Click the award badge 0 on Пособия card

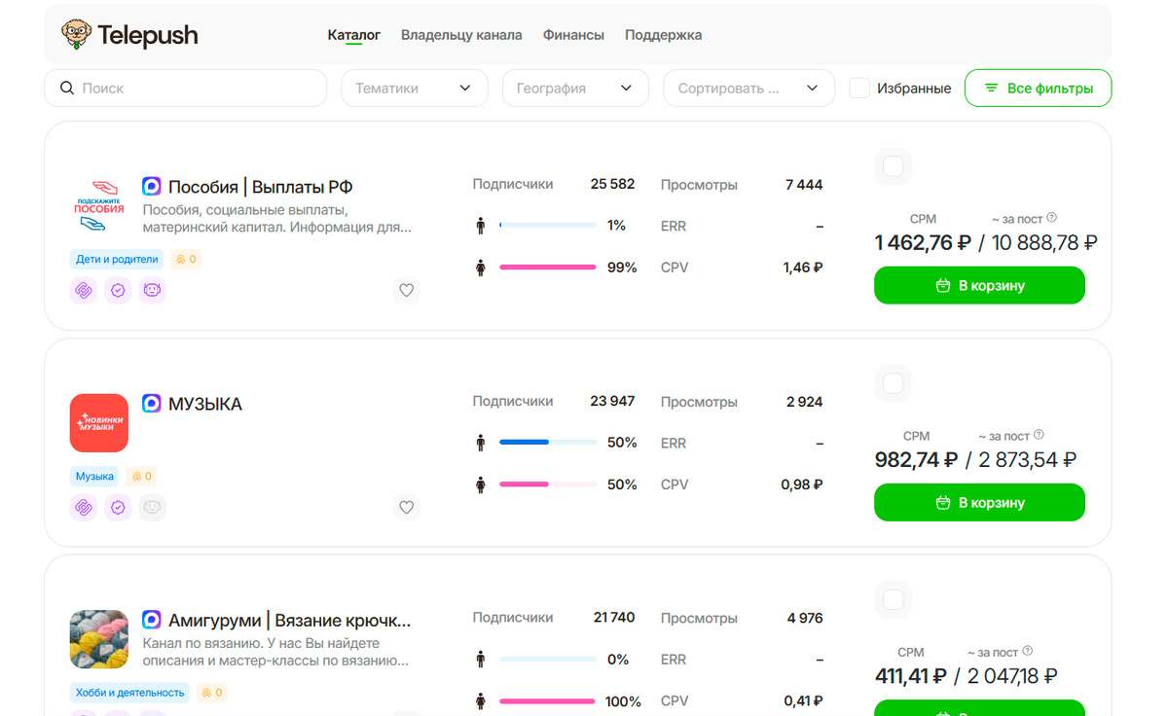[186, 260]
